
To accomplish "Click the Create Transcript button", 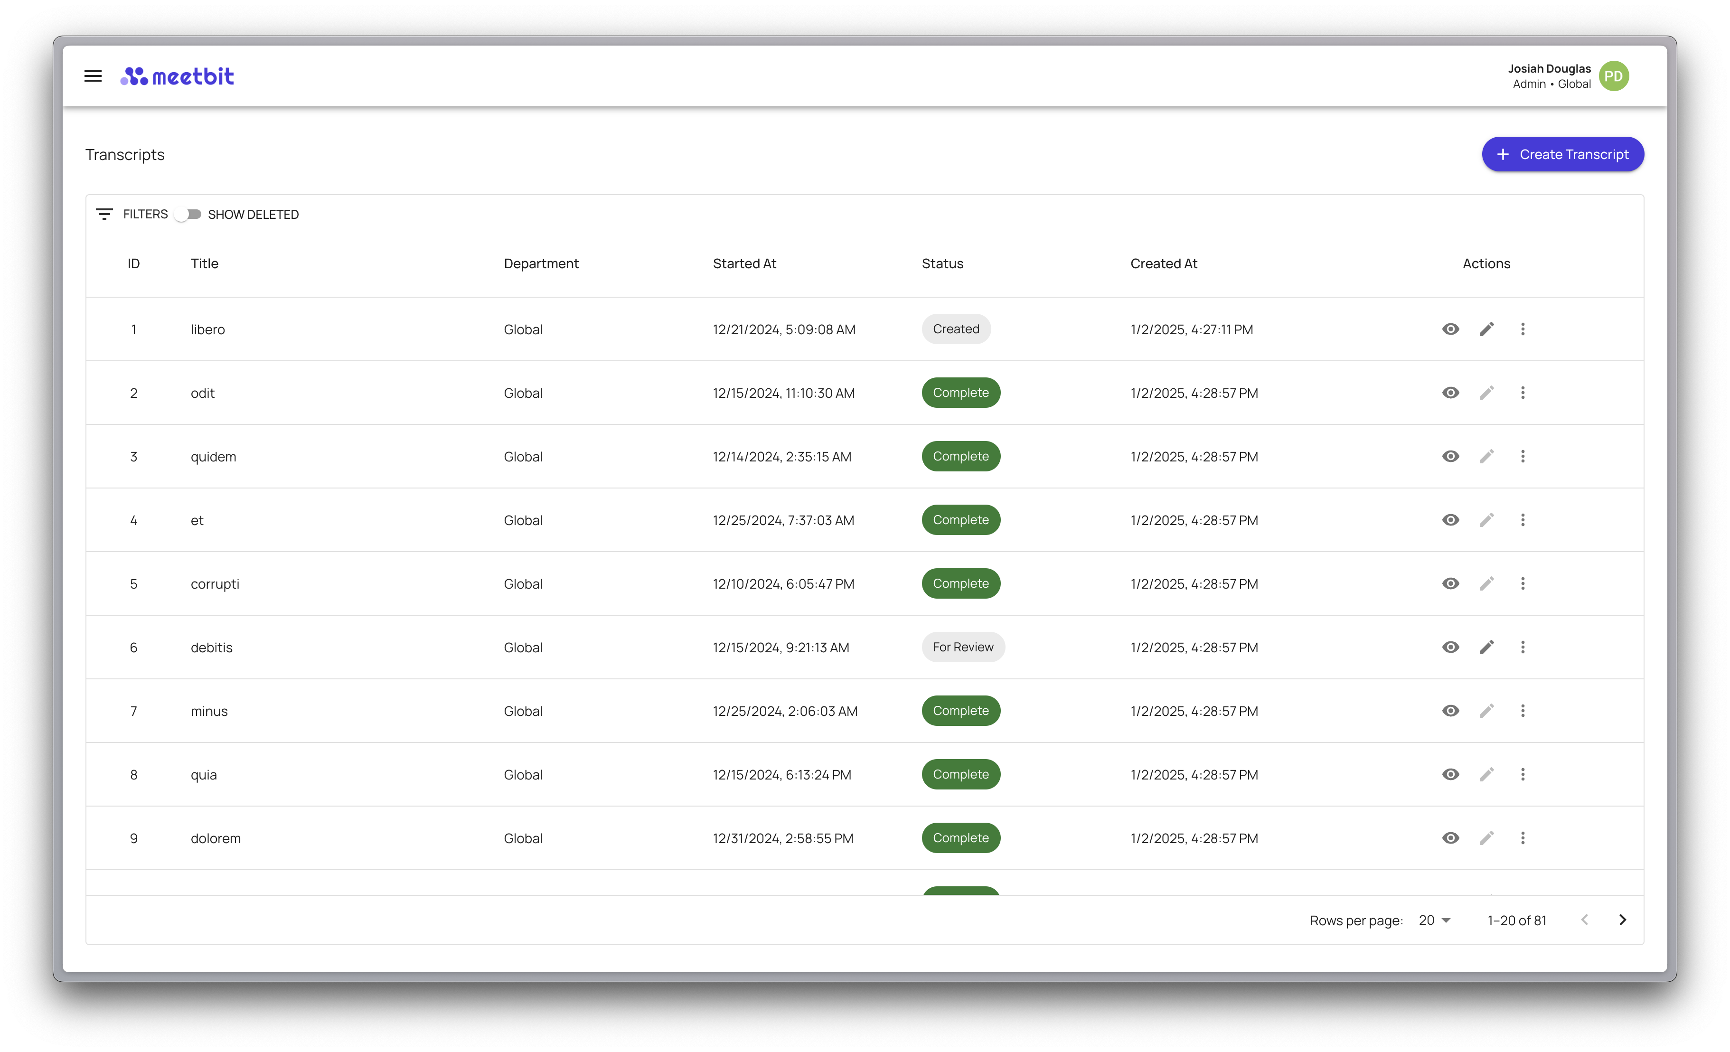I will (1562, 154).
